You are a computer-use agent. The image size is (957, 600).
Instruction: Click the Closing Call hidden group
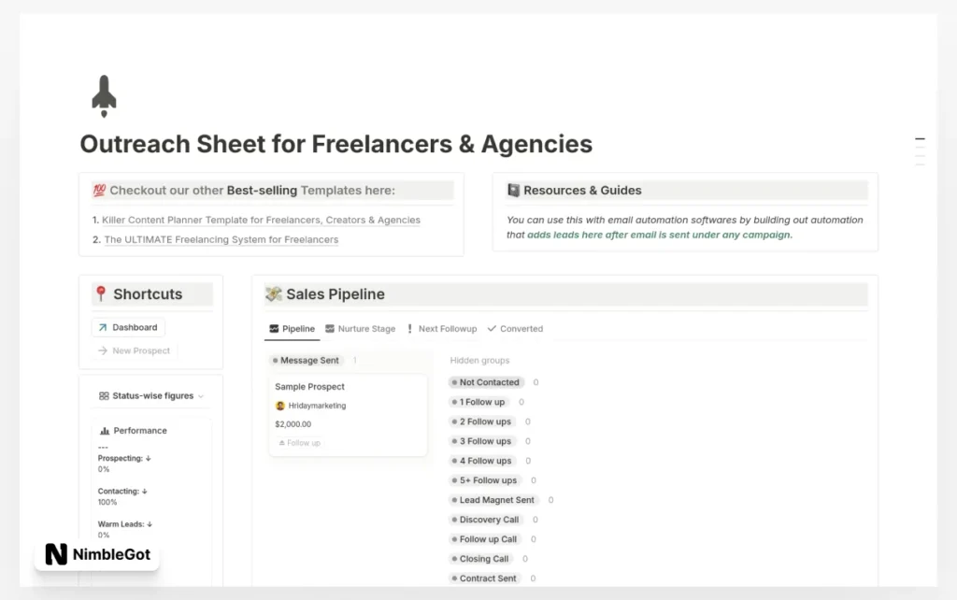click(481, 559)
